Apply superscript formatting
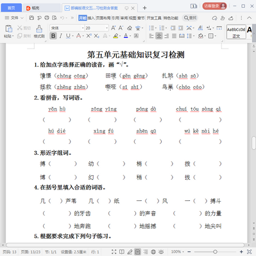This screenshot has width=256, height=256. (x=89, y=36)
